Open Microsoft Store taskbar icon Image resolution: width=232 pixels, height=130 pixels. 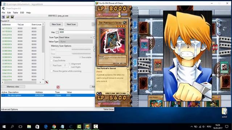coord(37,127)
